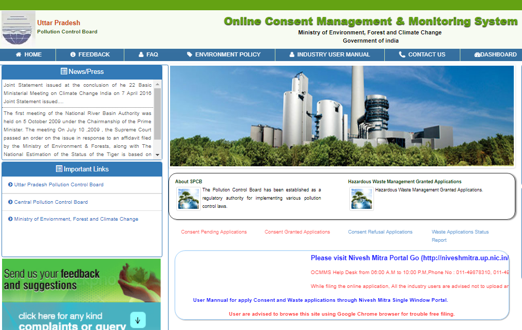Open the CONTACT US menu item
Image resolution: width=522 pixels, height=330 pixels.
pyautogui.click(x=422, y=54)
